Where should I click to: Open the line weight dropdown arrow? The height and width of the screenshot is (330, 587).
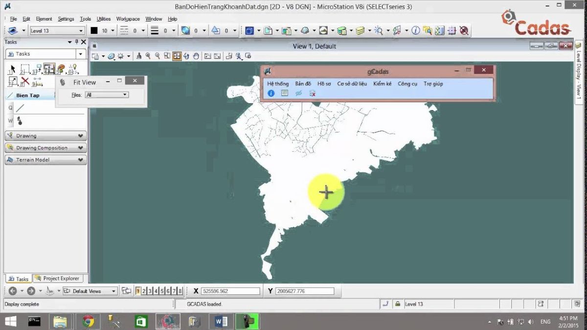173,30
